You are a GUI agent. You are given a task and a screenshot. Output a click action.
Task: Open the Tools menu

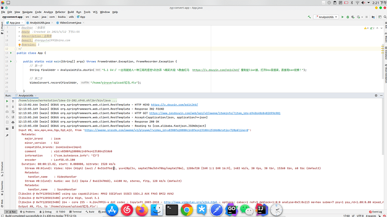87,12
